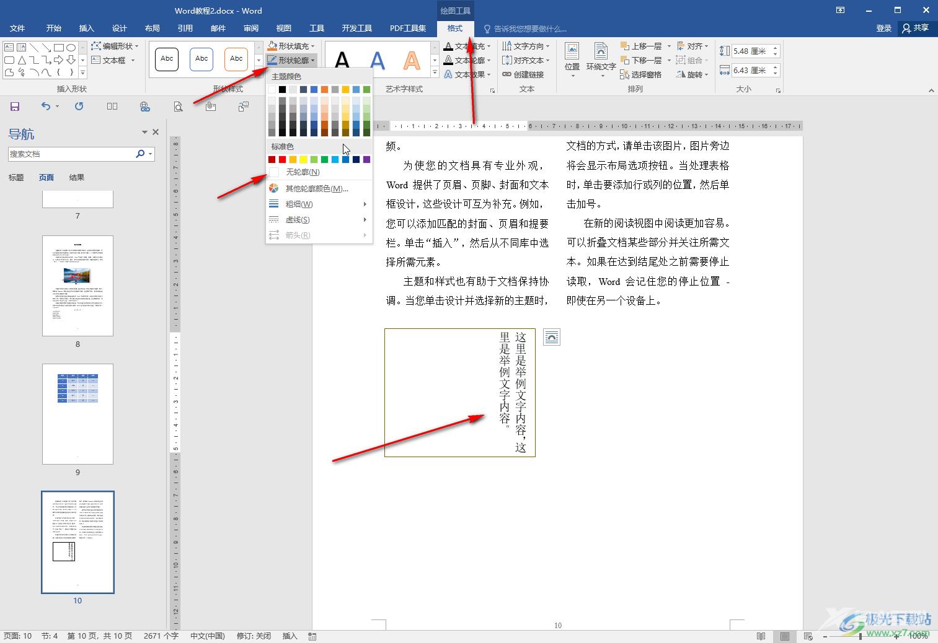Apply the blue A WordArt style
This screenshot has height=643, width=938.
pos(377,60)
